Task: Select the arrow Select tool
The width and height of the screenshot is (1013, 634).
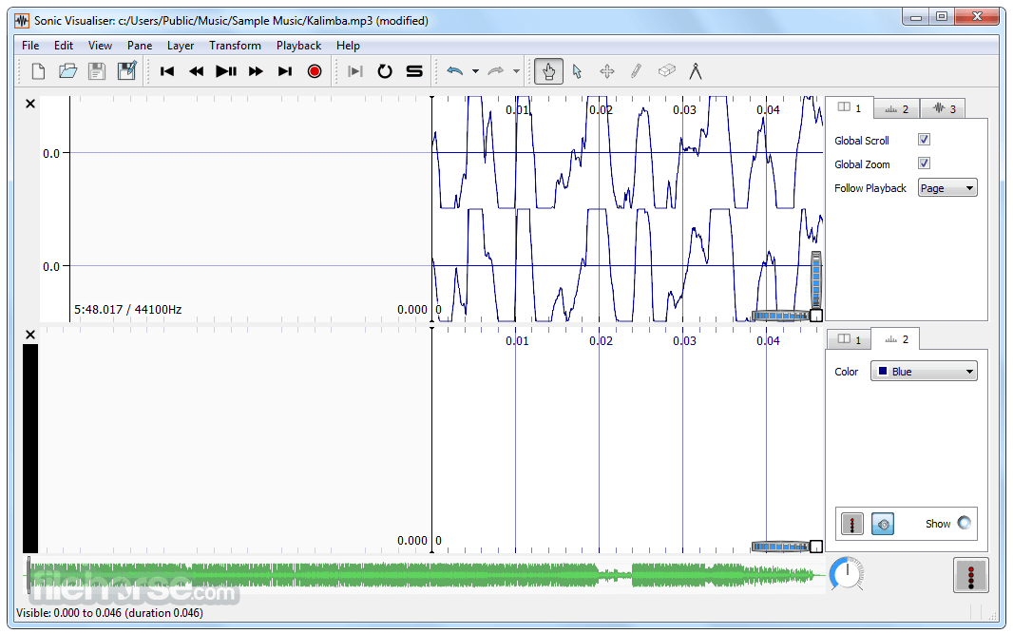Action: pos(578,71)
